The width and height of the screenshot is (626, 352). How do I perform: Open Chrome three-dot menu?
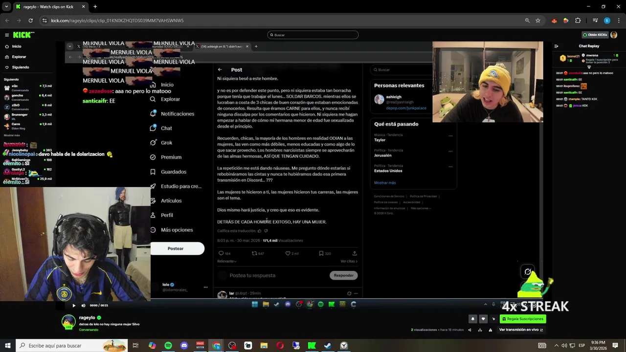(619, 21)
